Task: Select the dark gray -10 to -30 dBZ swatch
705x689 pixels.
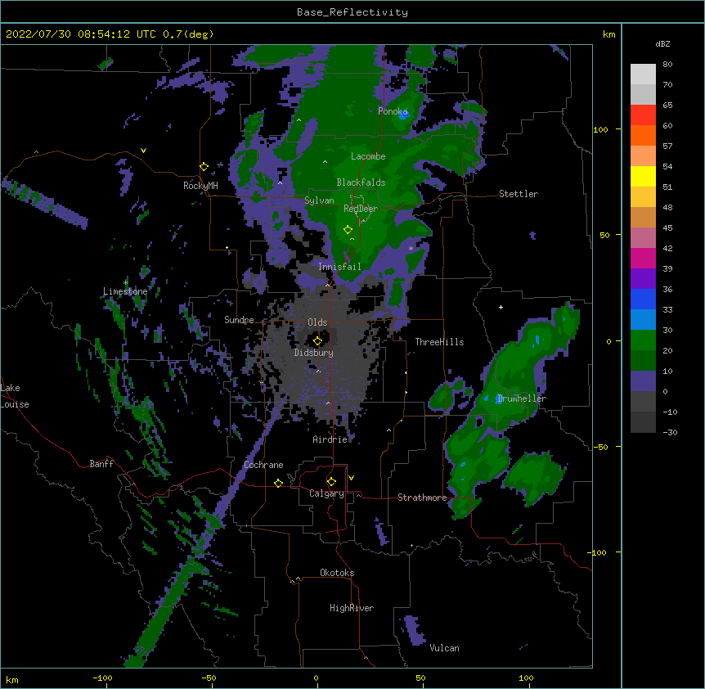Action: (x=643, y=422)
